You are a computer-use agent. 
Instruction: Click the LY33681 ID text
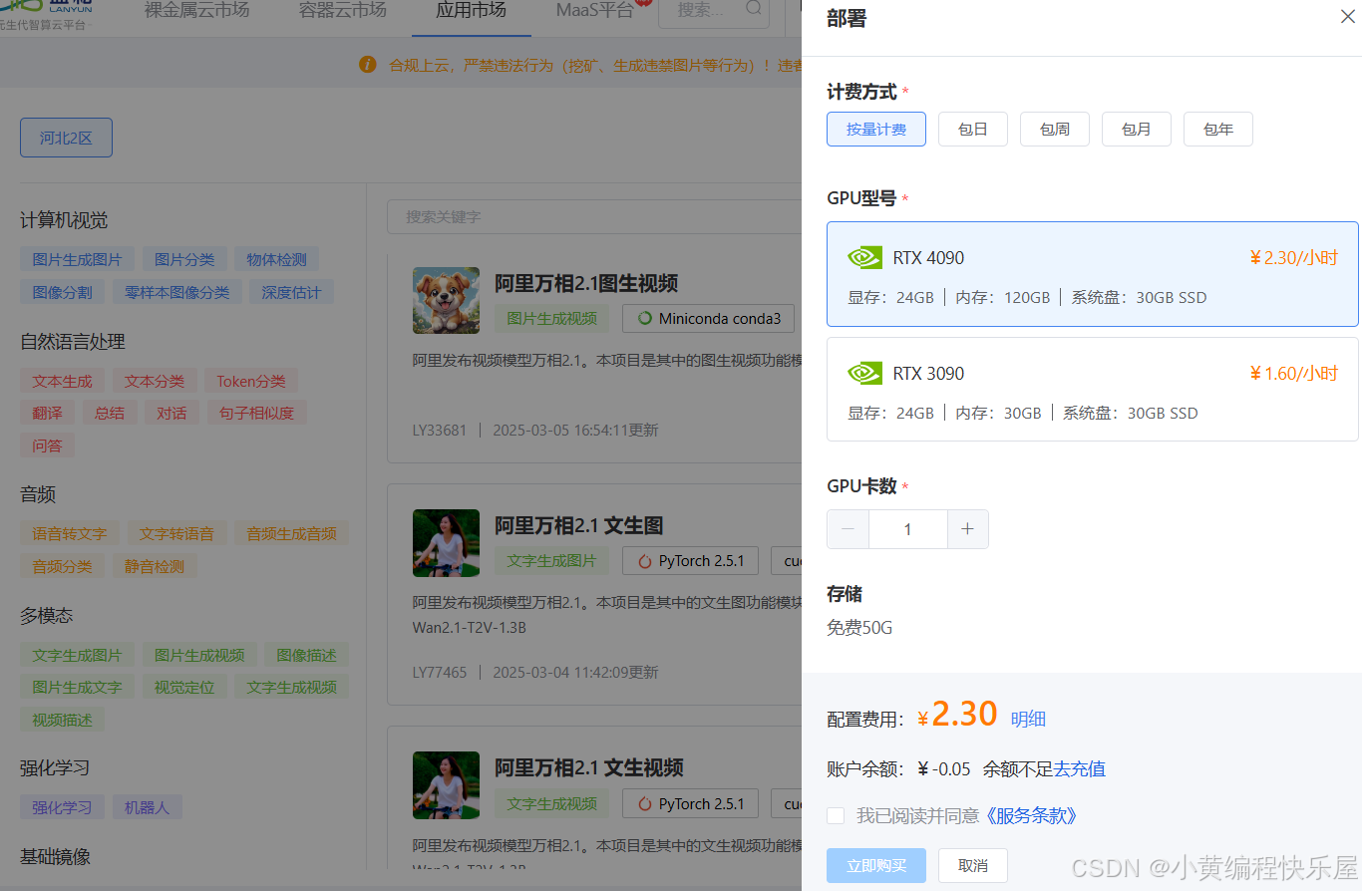pyautogui.click(x=440, y=431)
